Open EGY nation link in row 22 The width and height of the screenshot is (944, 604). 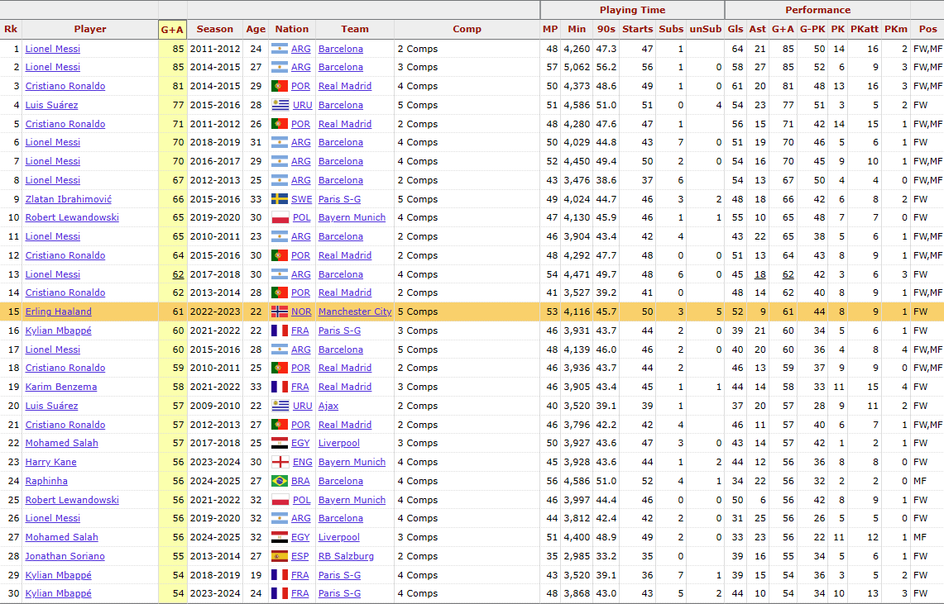[x=300, y=443]
